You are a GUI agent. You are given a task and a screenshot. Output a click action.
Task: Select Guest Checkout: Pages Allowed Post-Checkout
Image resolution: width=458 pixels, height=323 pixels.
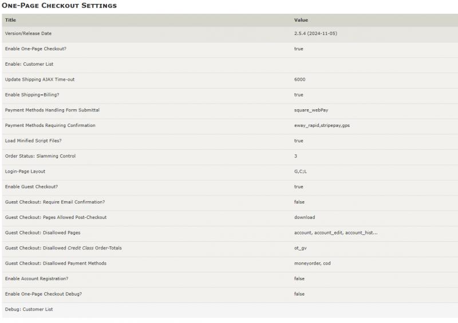[230, 217]
